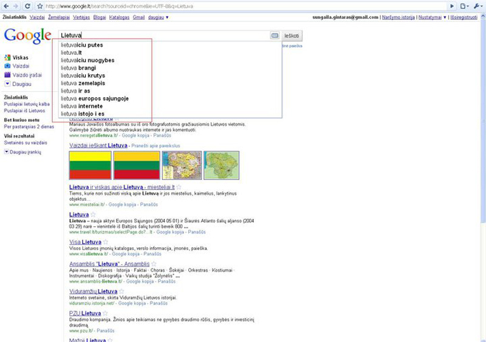Screen dimensions: 486x342
Task: Select the Viskas icon in the sidebar
Action: click(7, 58)
